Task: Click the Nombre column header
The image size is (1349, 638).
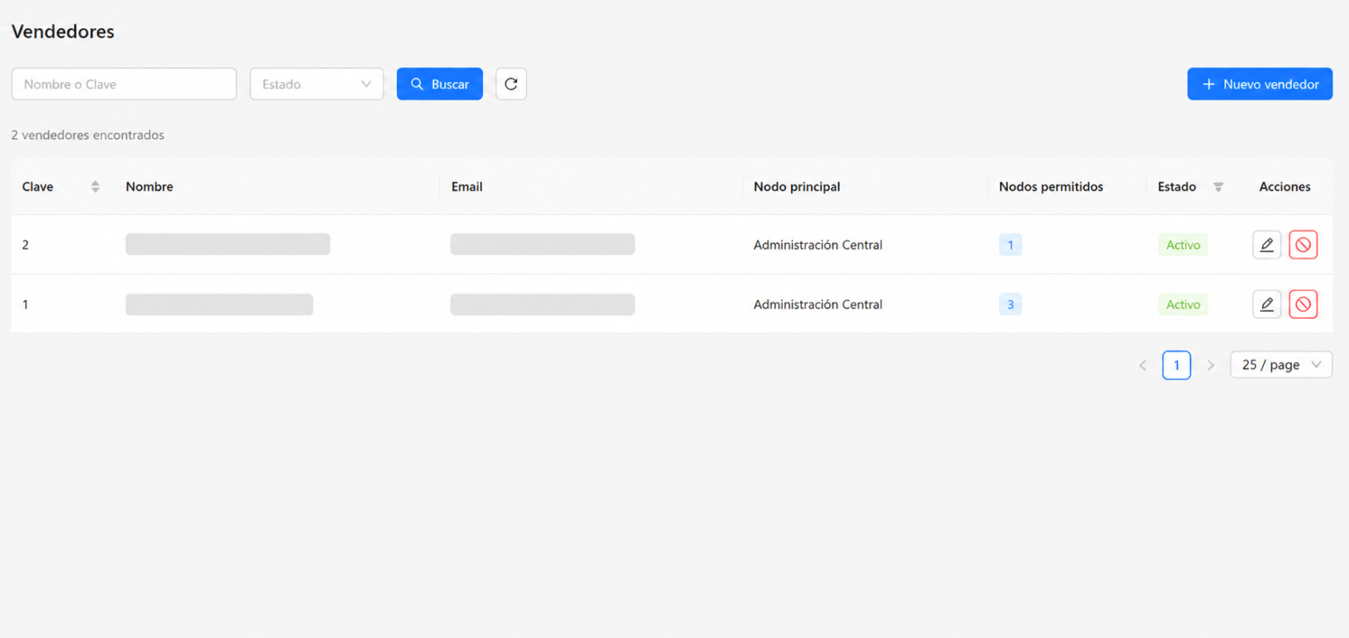Action: pos(149,186)
